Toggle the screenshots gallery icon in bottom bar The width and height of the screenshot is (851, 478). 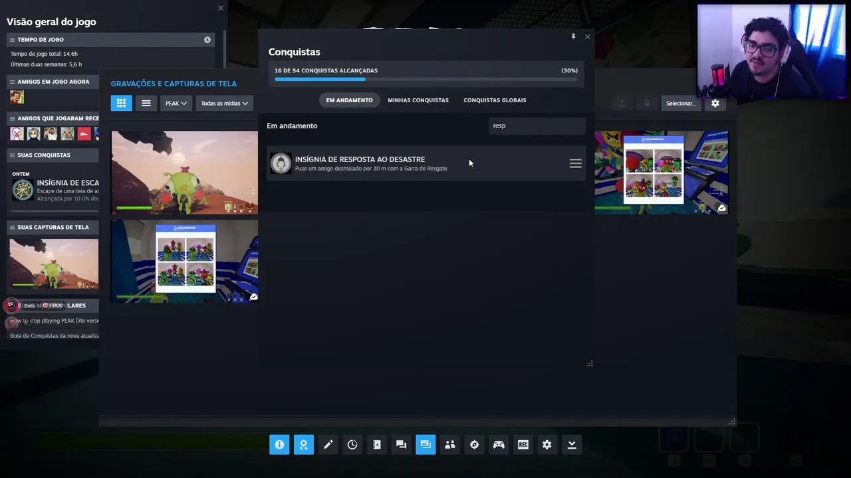pyautogui.click(x=425, y=445)
